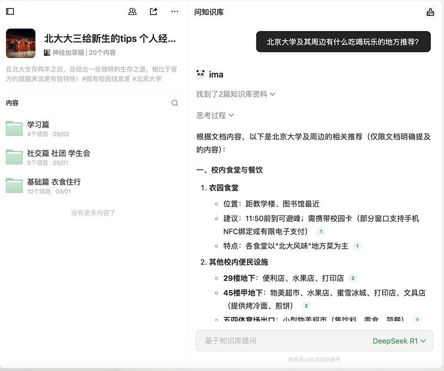Open the three-dot more options menu

[174, 12]
